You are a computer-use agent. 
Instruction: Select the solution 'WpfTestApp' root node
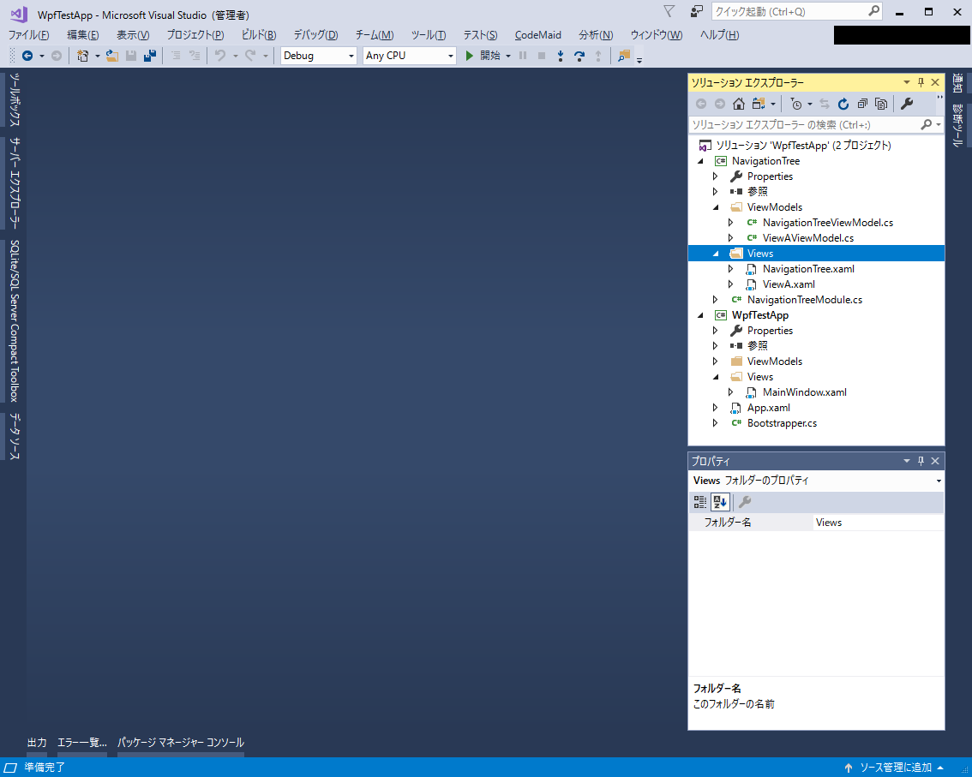(x=803, y=146)
